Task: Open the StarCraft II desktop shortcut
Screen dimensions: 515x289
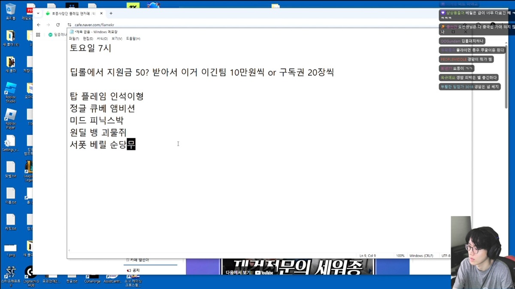Action: click(10, 273)
